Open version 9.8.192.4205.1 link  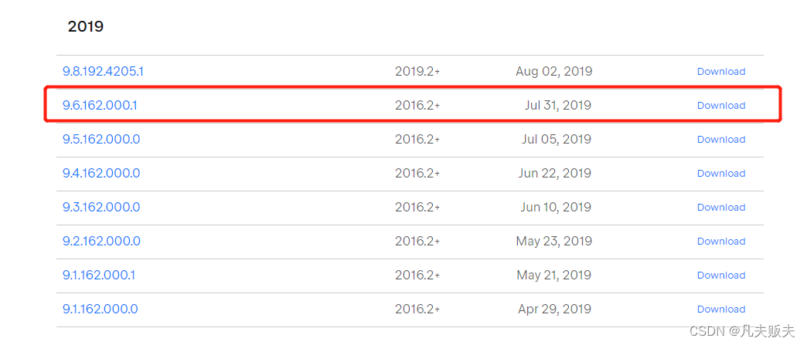point(103,72)
